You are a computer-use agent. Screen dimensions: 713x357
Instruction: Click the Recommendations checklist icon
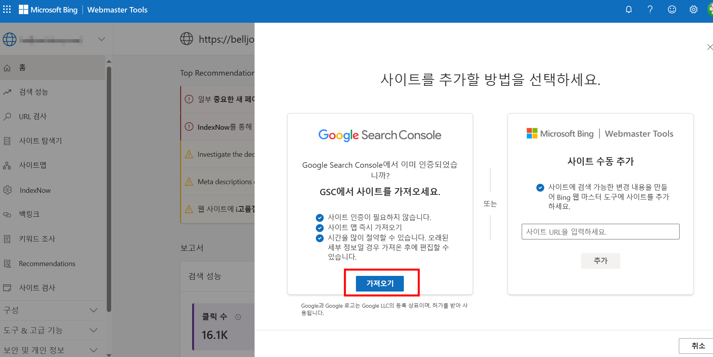point(7,264)
